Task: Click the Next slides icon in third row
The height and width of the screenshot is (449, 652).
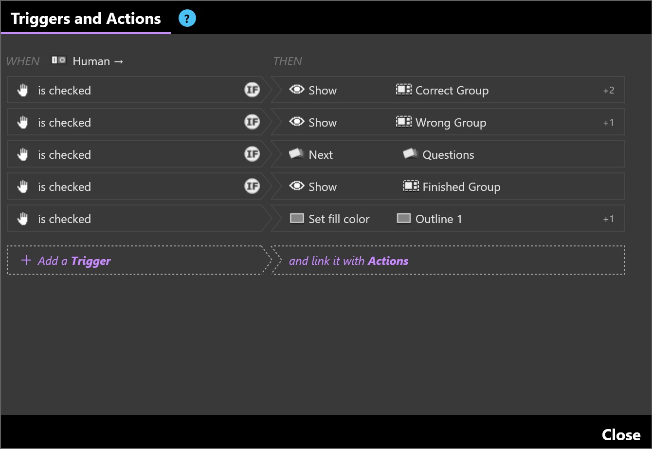Action: pos(296,154)
